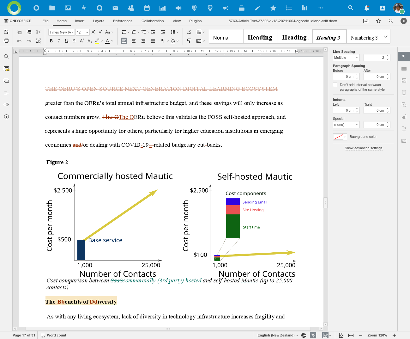
Task: Mark the document as favorite with the star
Action: click(x=378, y=21)
